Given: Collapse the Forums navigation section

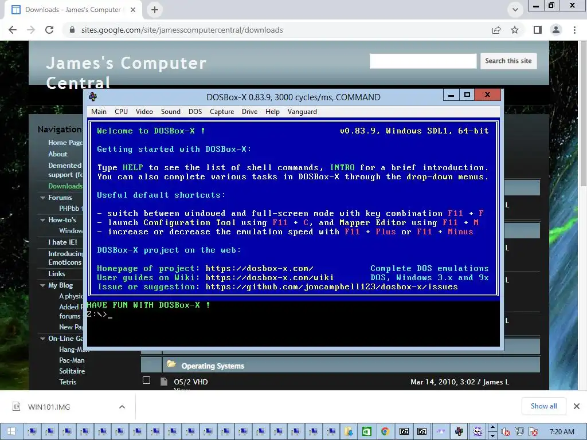Looking at the screenshot, I should [x=42, y=198].
